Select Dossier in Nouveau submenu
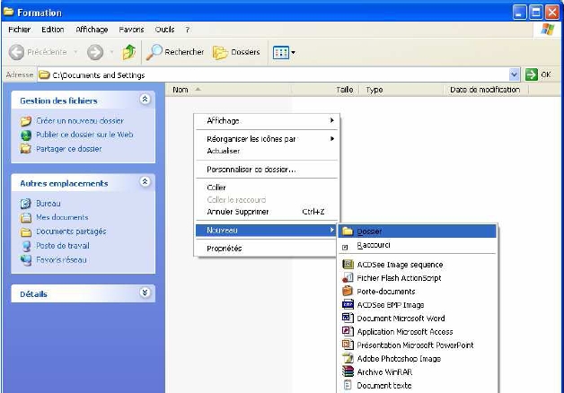The width and height of the screenshot is (564, 393). (418, 231)
